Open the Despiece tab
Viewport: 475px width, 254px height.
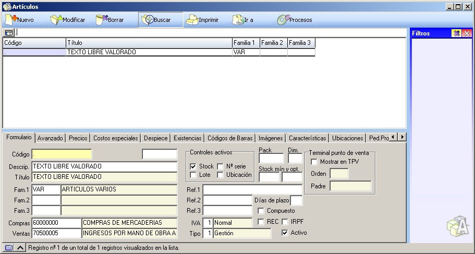coord(156,138)
